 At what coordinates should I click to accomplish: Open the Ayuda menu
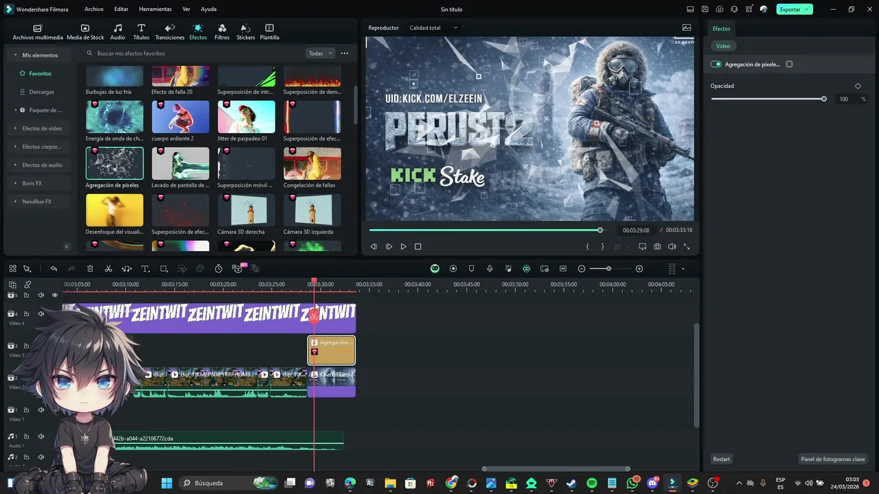(209, 9)
